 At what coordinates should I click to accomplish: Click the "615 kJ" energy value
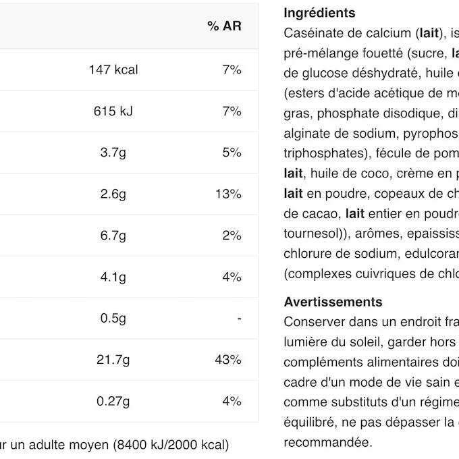point(113,111)
